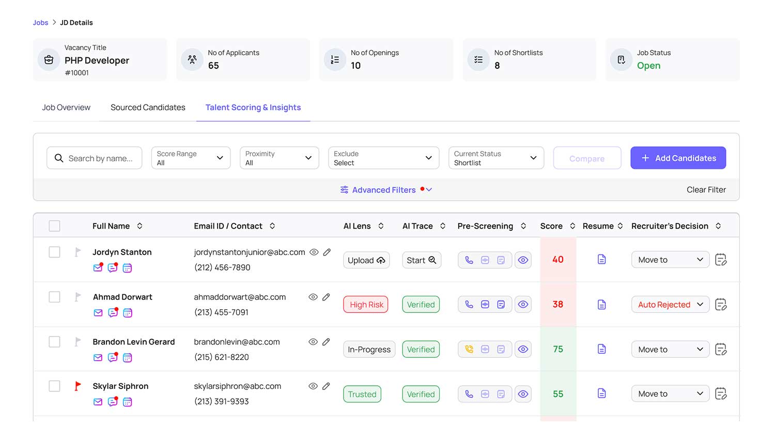Expand the Current Status Shortlist dropdown

[495, 158]
